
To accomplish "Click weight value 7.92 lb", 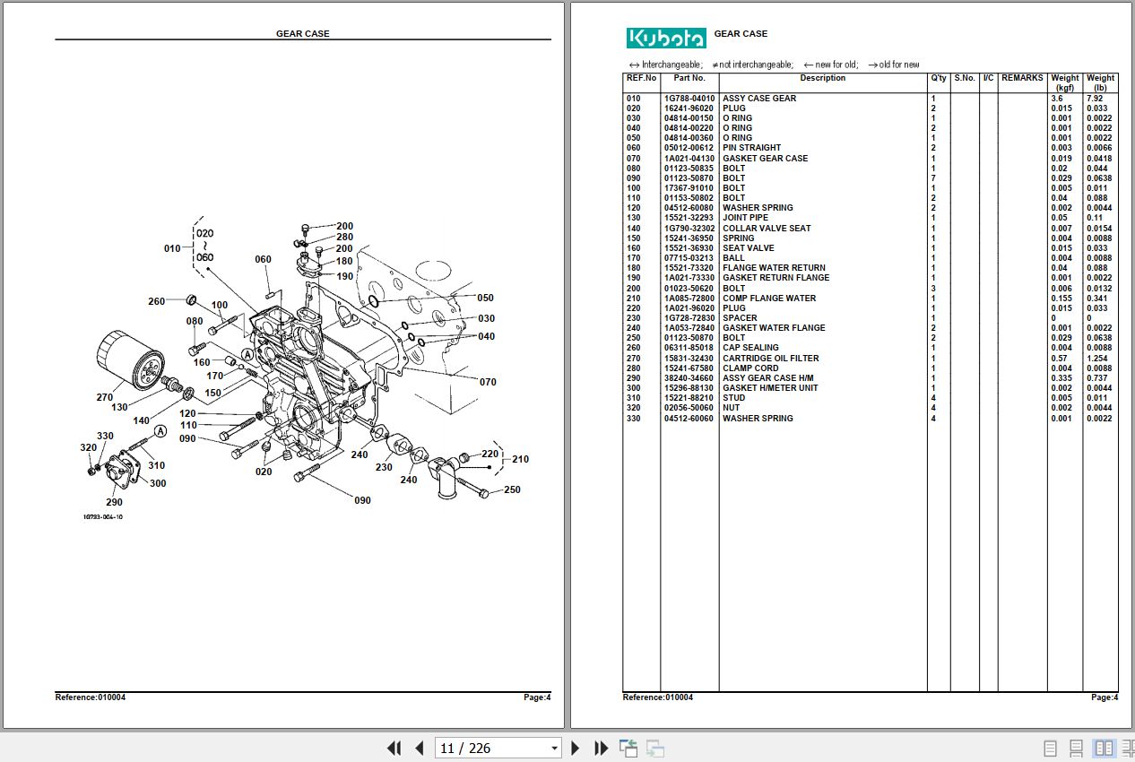I will pyautogui.click(x=1095, y=99).
